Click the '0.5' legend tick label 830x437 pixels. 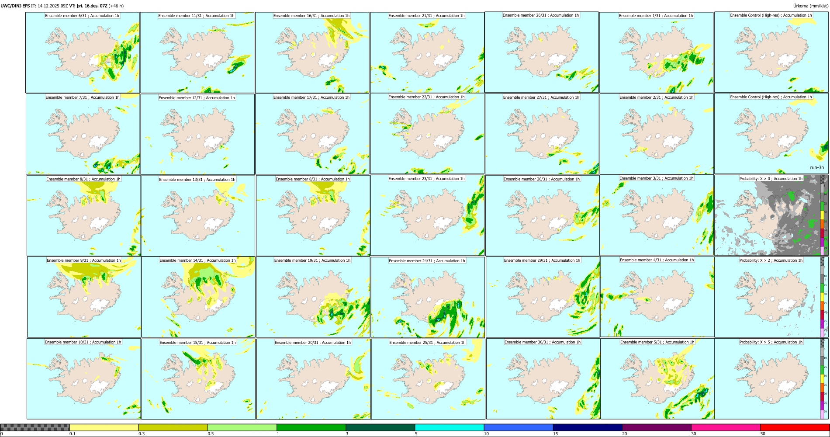[x=210, y=434]
